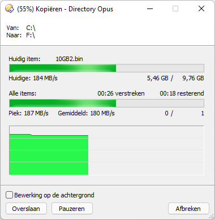Click the '00:18 resterend' time remaining text
Viewport: 215px width, 220px height.
pos(182,93)
